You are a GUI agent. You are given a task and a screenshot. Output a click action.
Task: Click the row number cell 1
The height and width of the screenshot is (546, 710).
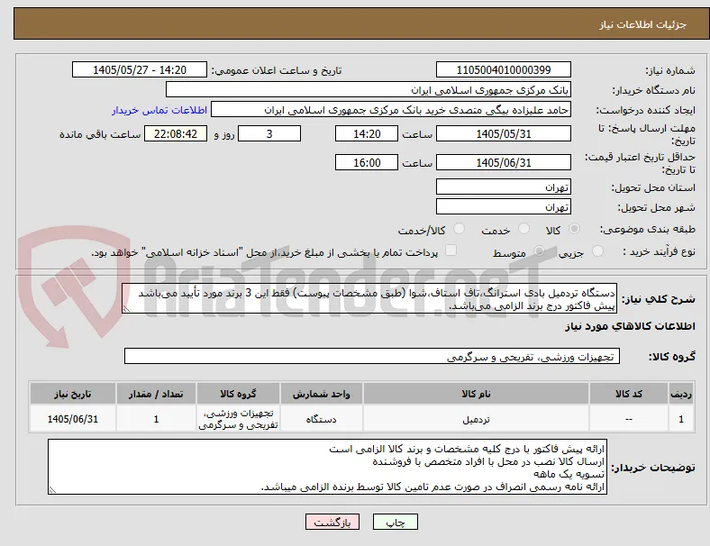pyautogui.click(x=681, y=419)
